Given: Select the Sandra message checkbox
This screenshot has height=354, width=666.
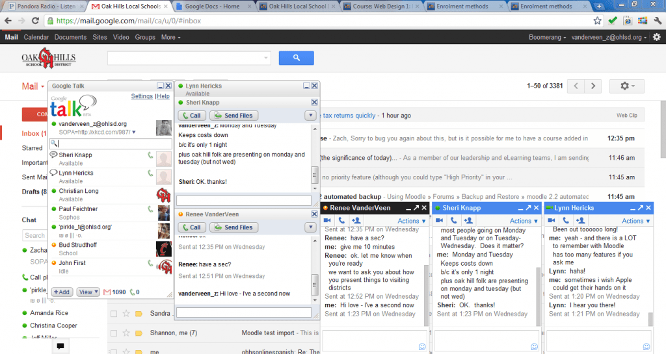Looking at the screenshot, I should point(113,314).
